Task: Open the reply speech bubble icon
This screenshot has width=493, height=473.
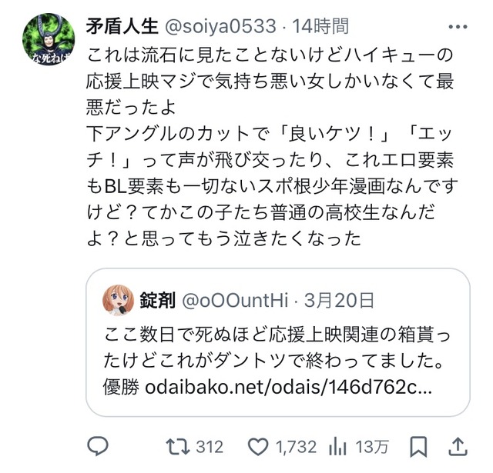Action: [98, 446]
